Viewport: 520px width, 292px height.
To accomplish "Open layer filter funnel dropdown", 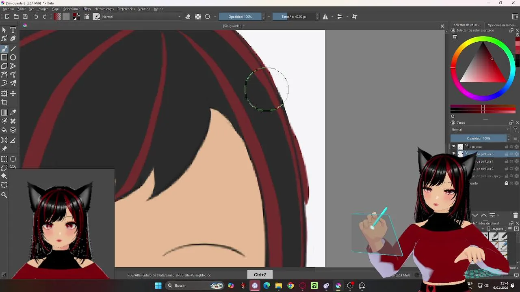I will 515,129.
